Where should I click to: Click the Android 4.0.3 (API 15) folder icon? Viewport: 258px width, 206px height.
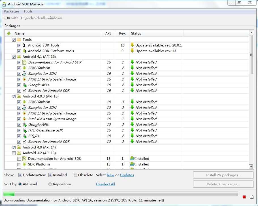19,96
